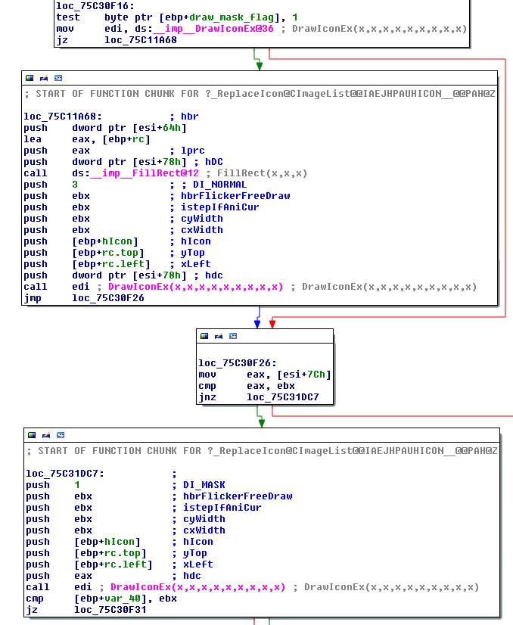
Task: Select __imp__DrawIconEx@36 import name
Action: (x=213, y=29)
